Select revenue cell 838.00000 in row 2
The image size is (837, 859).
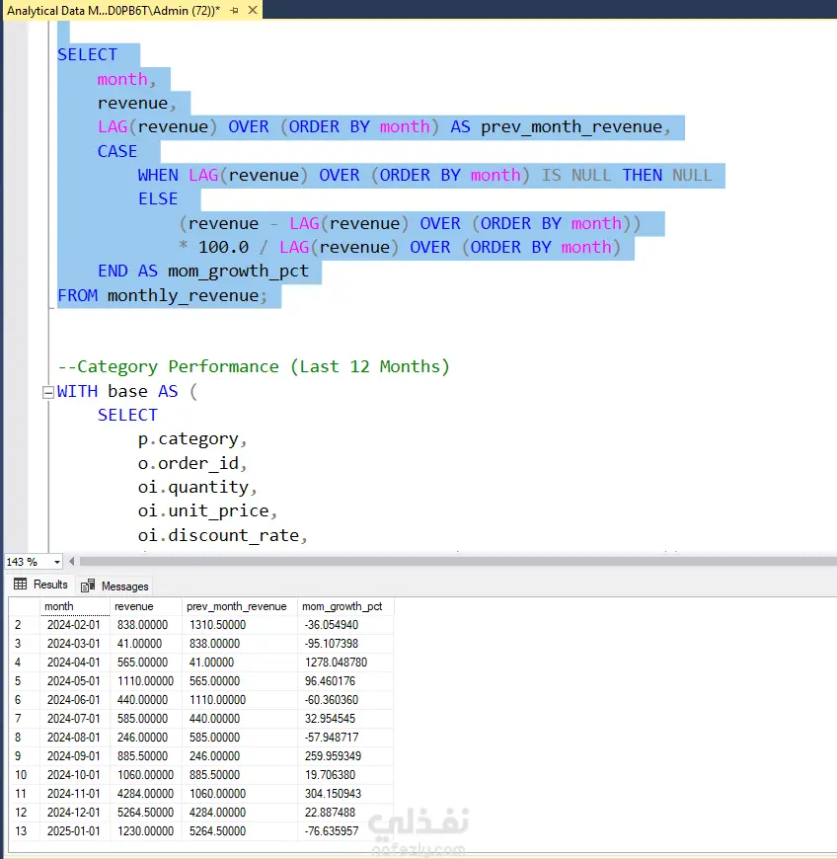point(145,625)
